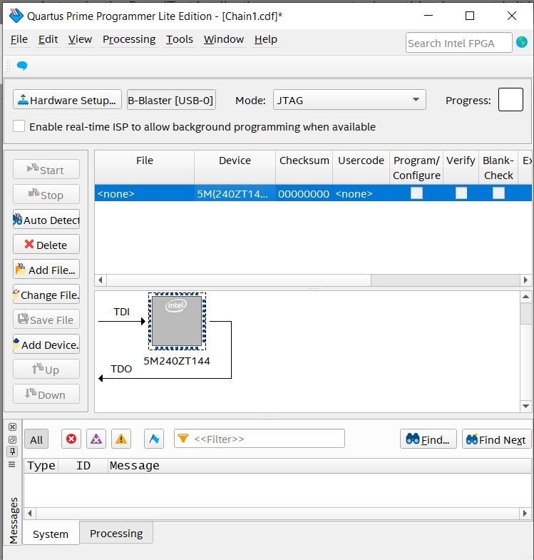Show critical warning messages filter icon
Viewport: 534px width, 560px height.
pos(96,439)
